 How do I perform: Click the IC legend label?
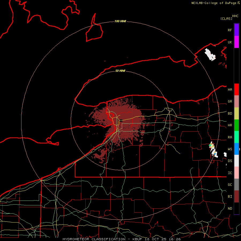tap(230, 173)
